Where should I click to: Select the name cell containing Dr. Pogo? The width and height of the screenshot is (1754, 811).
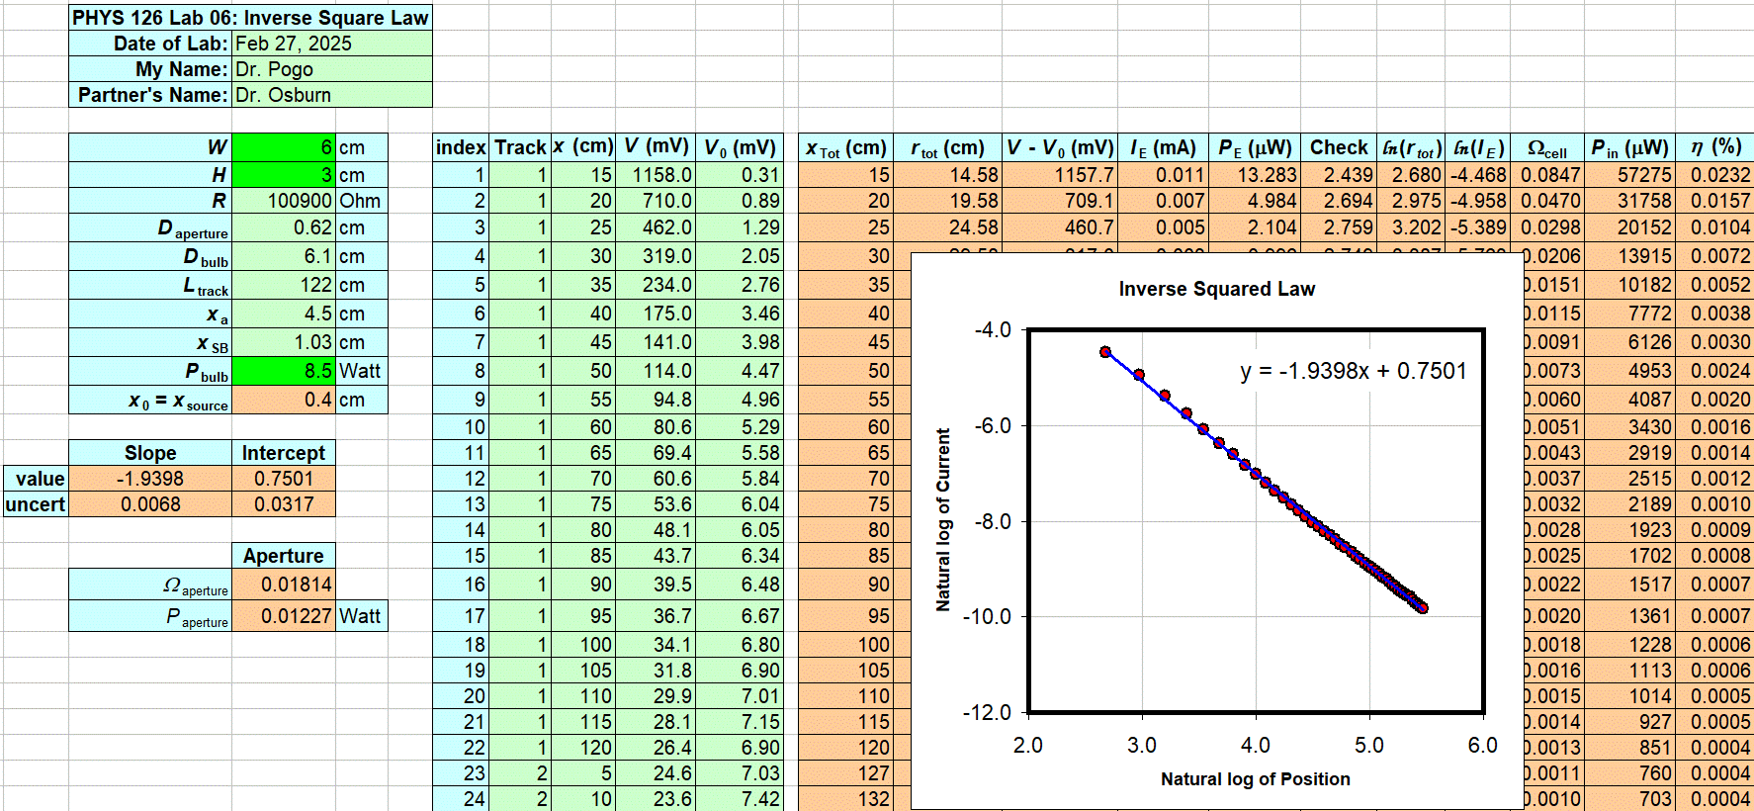[x=331, y=69]
